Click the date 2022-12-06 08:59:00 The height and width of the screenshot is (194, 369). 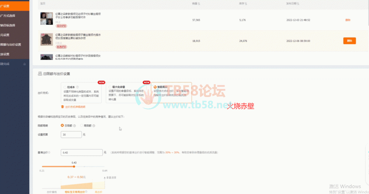pyautogui.click(x=298, y=41)
